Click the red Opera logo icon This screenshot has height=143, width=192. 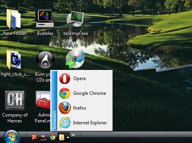pos(65,78)
